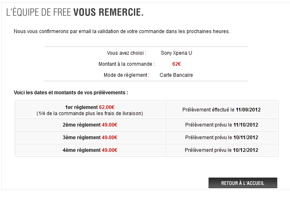Click the 'Prélèvement prévu le 10/12/2012' cell
290x209 pixels.
(x=222, y=150)
